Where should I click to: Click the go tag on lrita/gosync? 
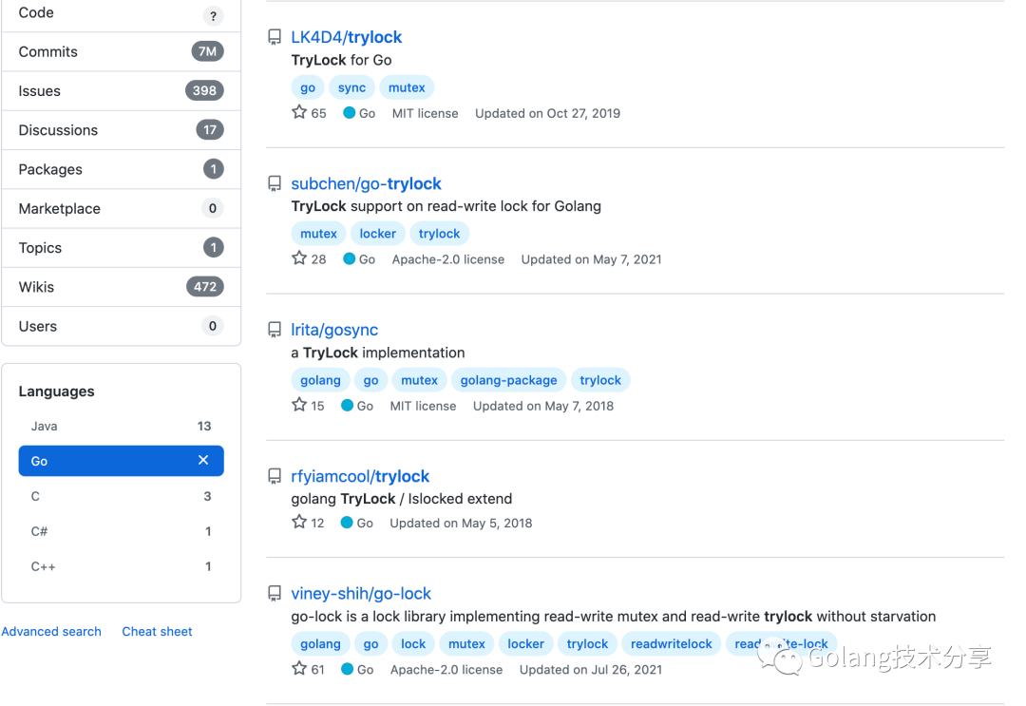[x=371, y=380]
